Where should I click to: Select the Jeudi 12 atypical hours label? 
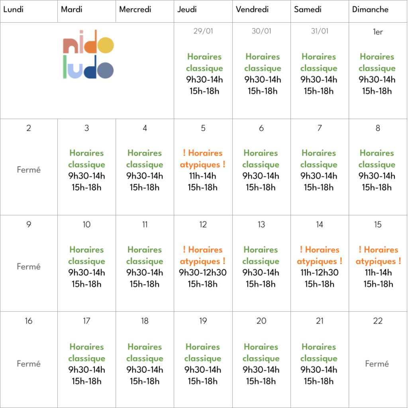tap(203, 255)
